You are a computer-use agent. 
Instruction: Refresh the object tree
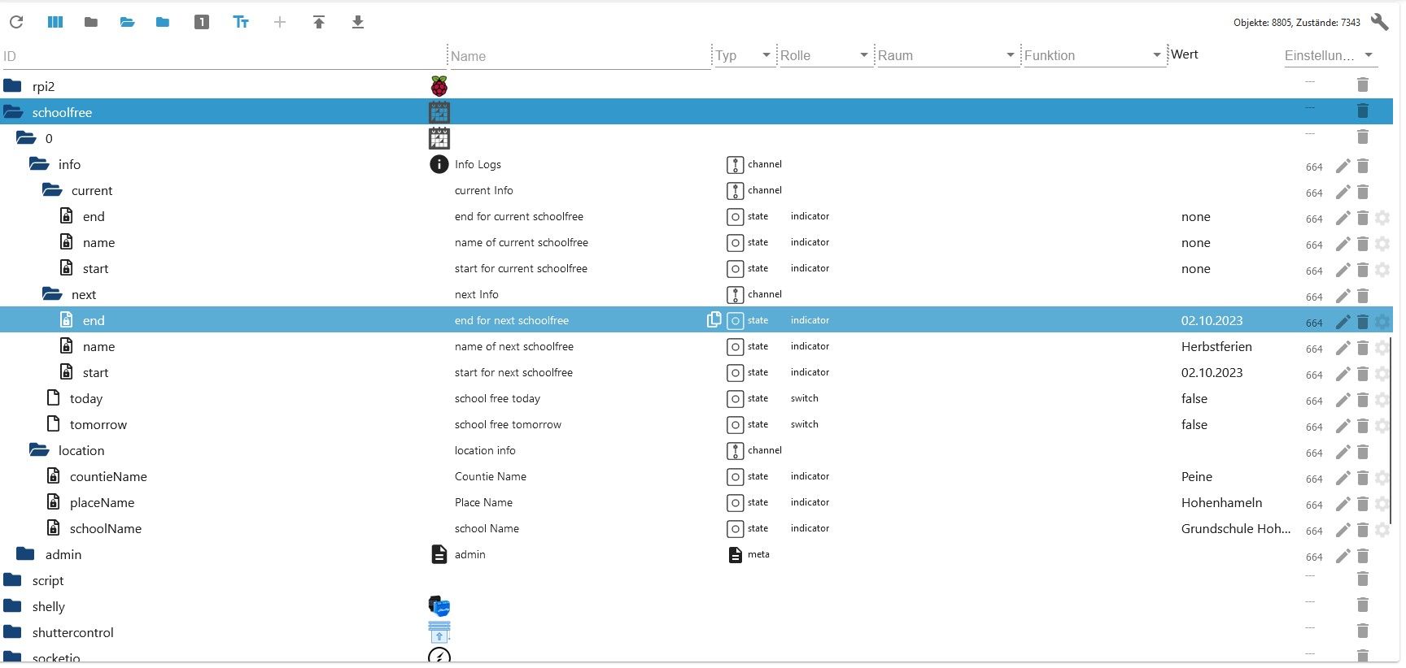coord(16,22)
